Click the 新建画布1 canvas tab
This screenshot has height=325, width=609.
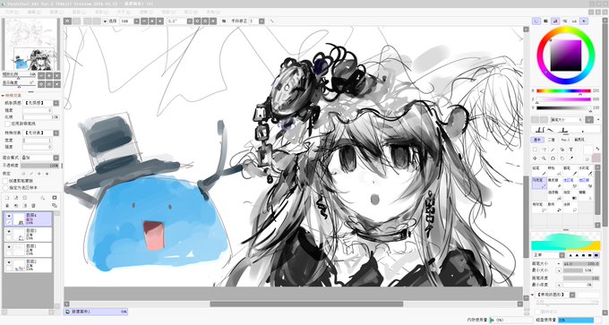click(x=96, y=312)
